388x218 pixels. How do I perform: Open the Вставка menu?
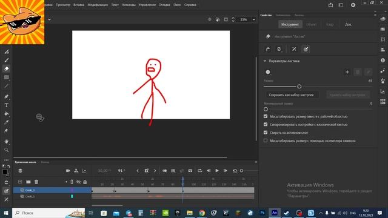pyautogui.click(x=79, y=5)
